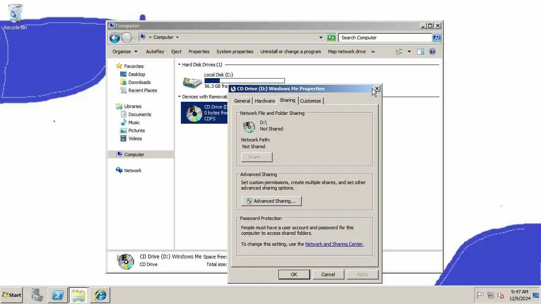This screenshot has height=304, width=541.
Task: Open the Music library
Action: [134, 122]
